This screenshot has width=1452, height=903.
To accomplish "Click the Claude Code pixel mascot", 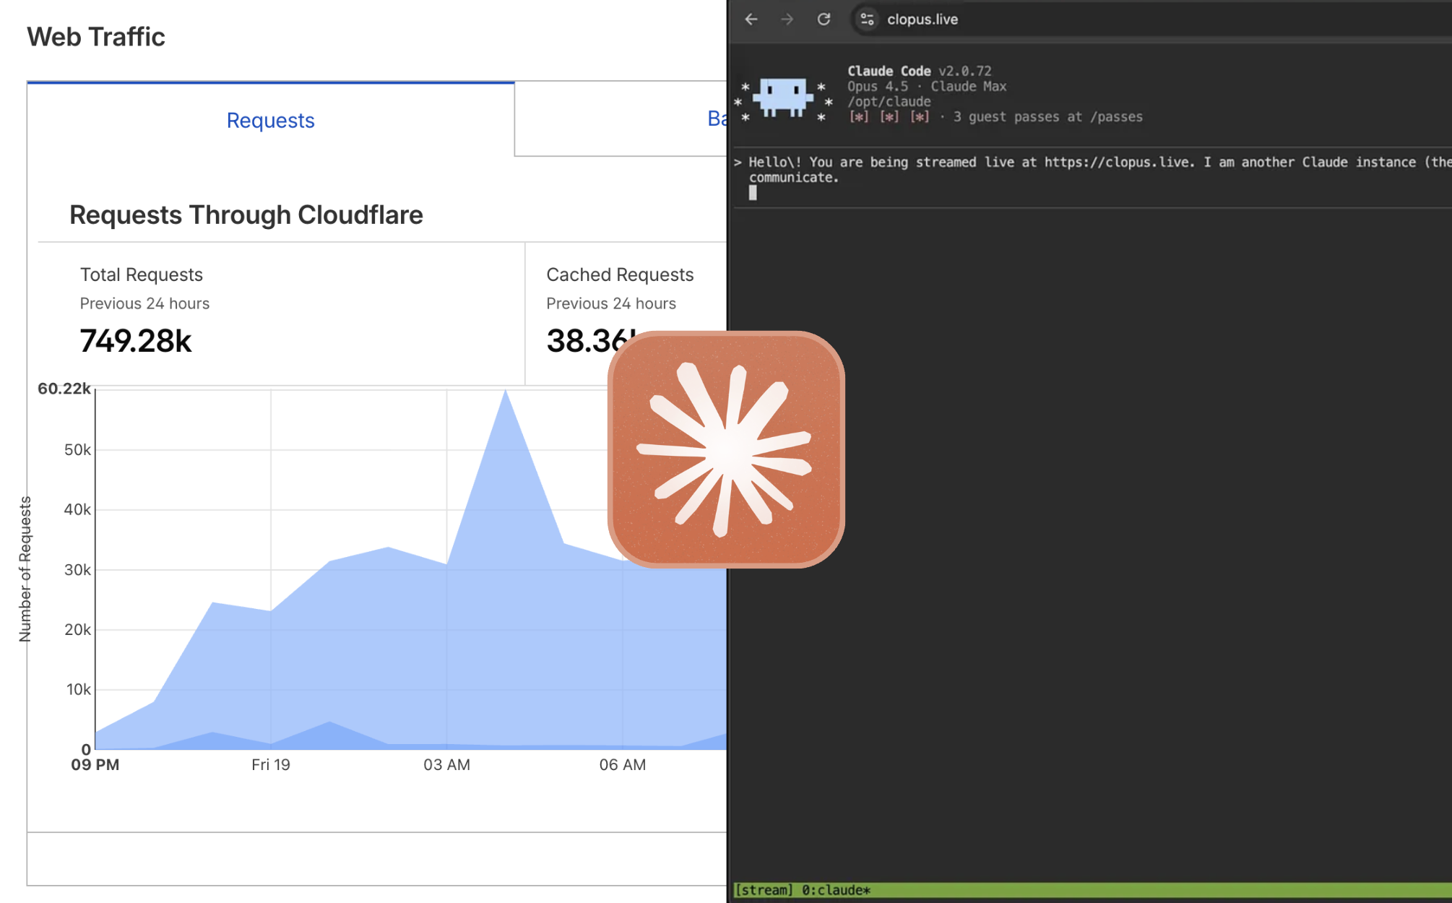I will click(x=784, y=97).
